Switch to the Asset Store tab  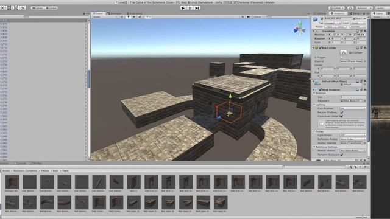pos(134,13)
